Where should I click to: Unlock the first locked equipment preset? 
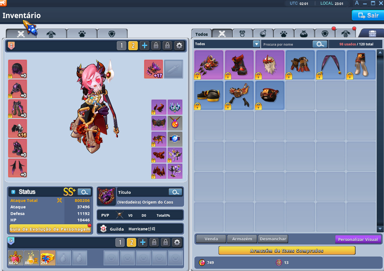tap(156, 45)
